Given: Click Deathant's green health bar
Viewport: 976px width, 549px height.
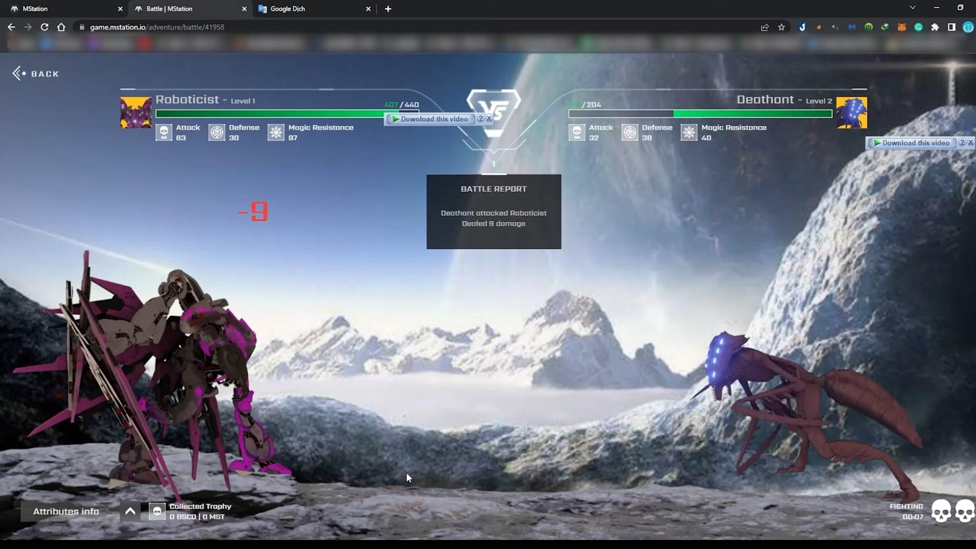Looking at the screenshot, I should (700, 114).
